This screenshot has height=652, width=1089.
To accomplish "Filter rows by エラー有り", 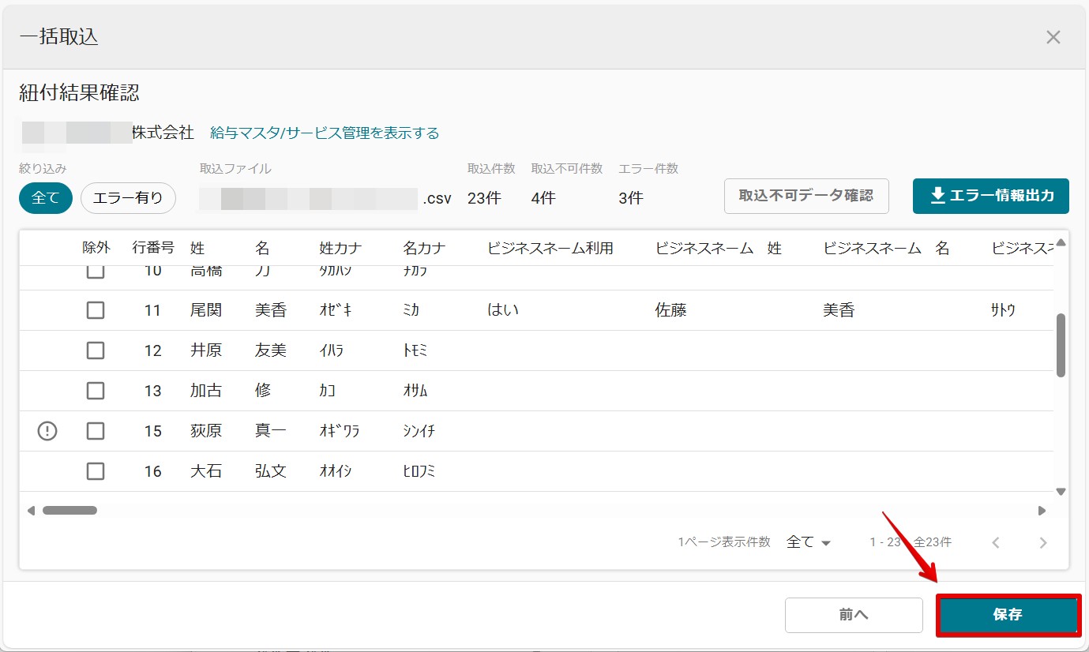I will click(128, 198).
